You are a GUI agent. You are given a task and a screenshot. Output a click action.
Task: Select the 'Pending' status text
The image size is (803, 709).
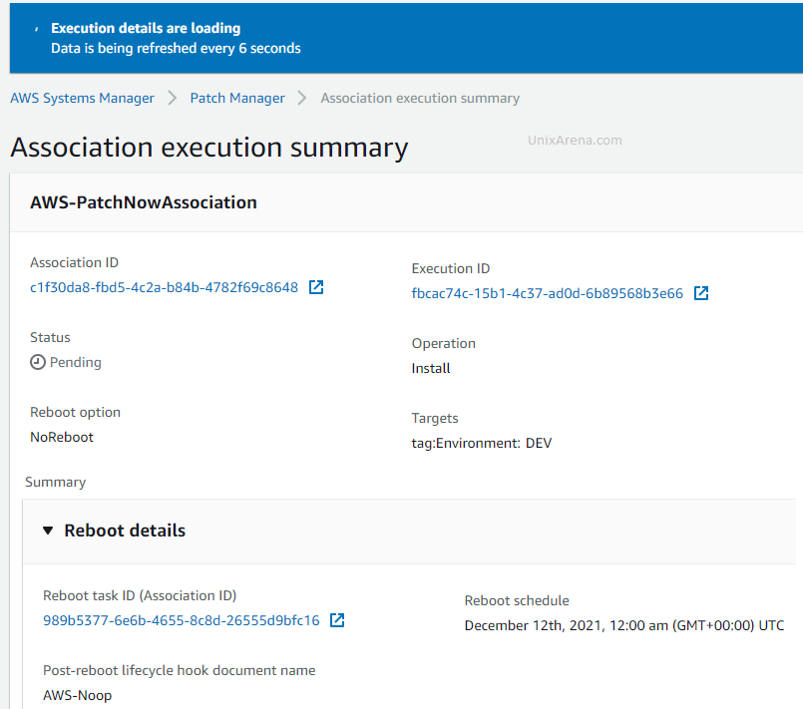click(75, 362)
